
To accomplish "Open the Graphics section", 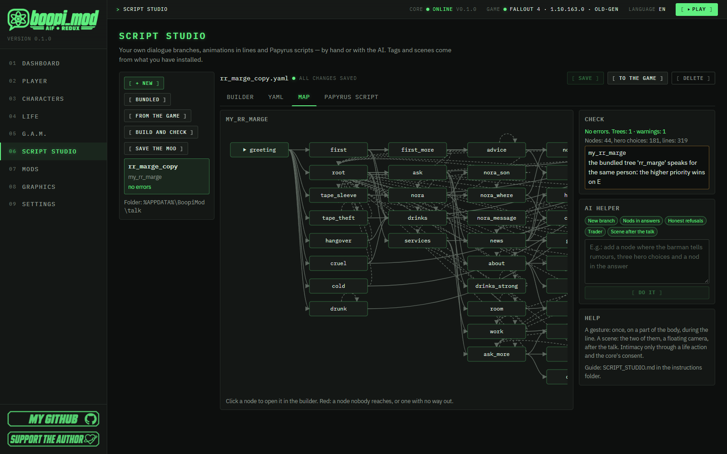I will (x=54, y=187).
